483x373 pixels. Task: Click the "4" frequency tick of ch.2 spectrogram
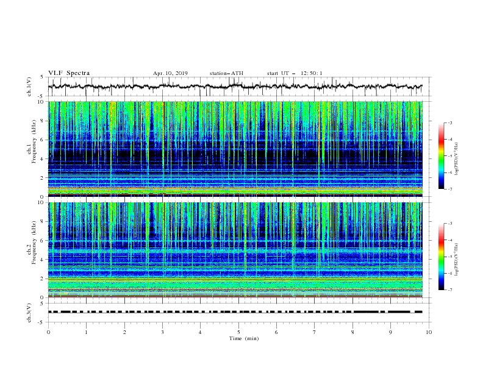[43, 260]
